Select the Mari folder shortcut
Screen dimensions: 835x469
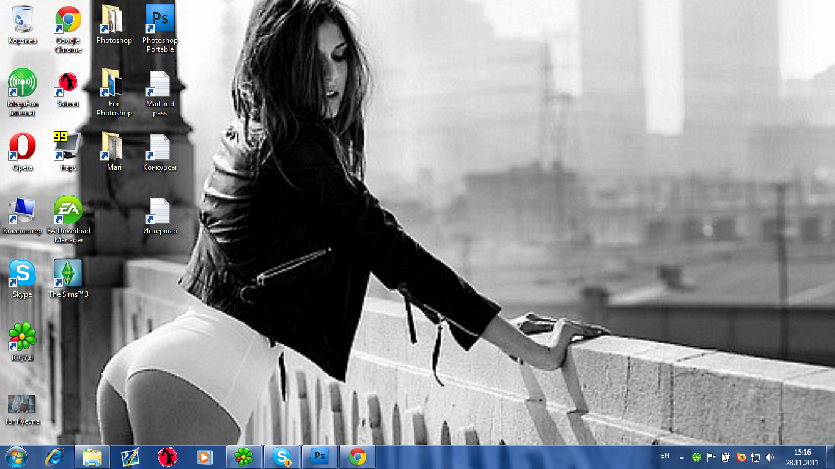(114, 152)
